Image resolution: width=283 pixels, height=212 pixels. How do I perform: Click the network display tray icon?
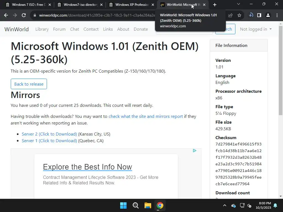point(242,205)
